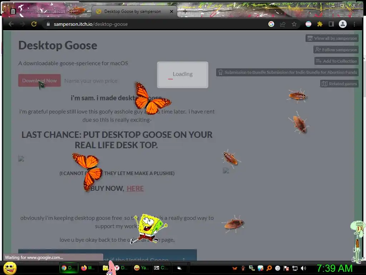Select the Desktop Goose by samperson tab
Screen dimensions: 366x275
pyautogui.click(x=132, y=11)
